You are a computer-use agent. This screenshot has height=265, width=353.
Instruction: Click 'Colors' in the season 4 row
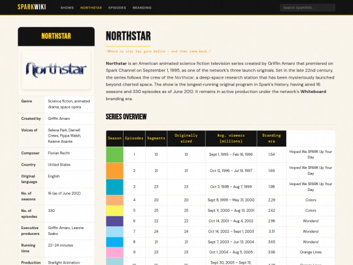(x=311, y=200)
